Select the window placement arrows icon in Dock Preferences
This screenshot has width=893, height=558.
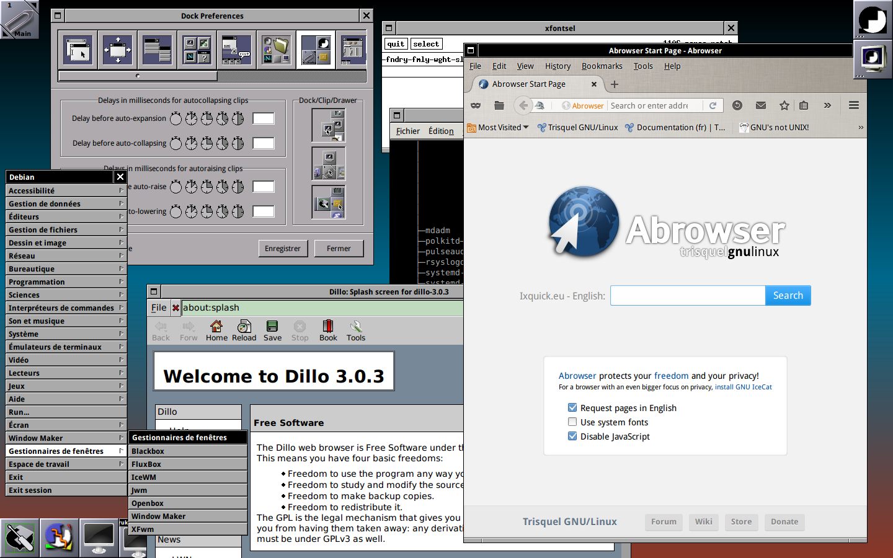point(117,50)
